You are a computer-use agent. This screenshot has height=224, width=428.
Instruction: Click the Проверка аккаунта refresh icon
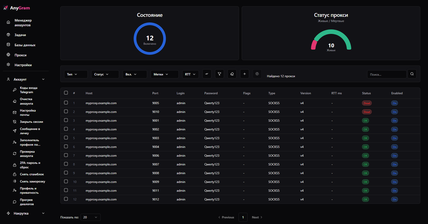click(x=14, y=154)
